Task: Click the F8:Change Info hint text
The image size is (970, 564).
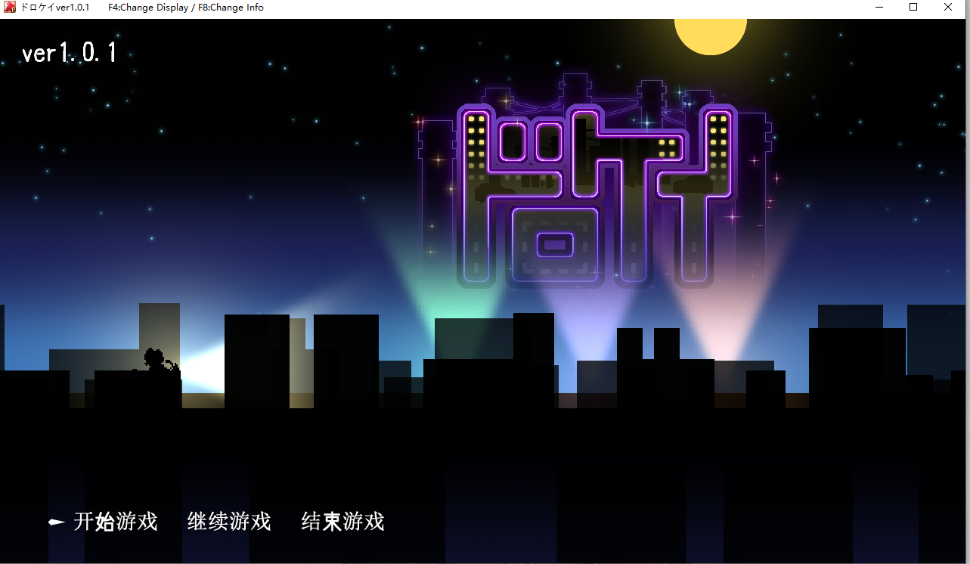Action: (233, 7)
